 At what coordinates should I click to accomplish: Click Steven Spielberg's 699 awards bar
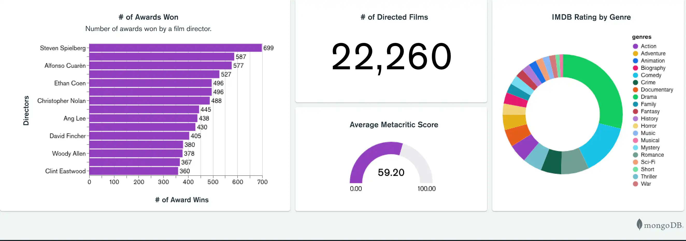(173, 48)
